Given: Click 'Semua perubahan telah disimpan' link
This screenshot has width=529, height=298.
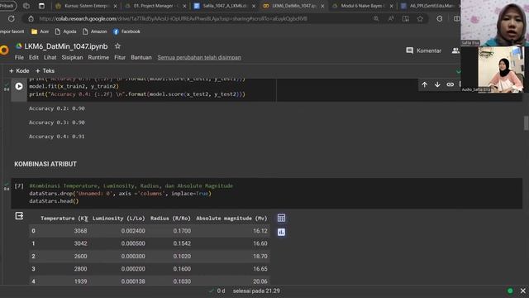Looking at the screenshot, I should coord(199,57).
